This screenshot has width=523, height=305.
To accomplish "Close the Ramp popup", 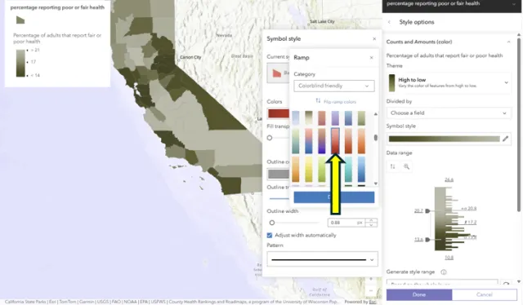I will (371, 58).
